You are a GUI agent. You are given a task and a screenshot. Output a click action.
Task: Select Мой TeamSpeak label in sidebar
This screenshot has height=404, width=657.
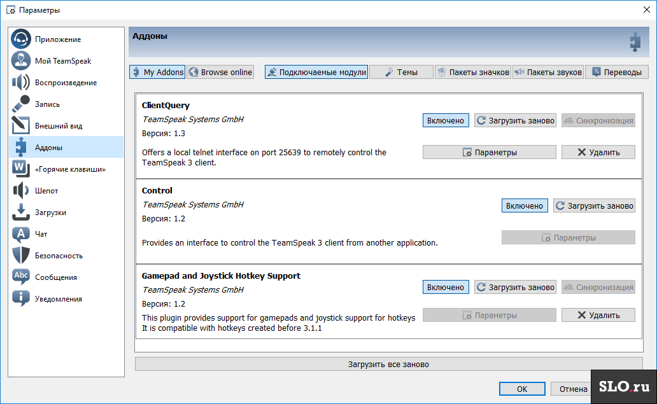(x=63, y=60)
